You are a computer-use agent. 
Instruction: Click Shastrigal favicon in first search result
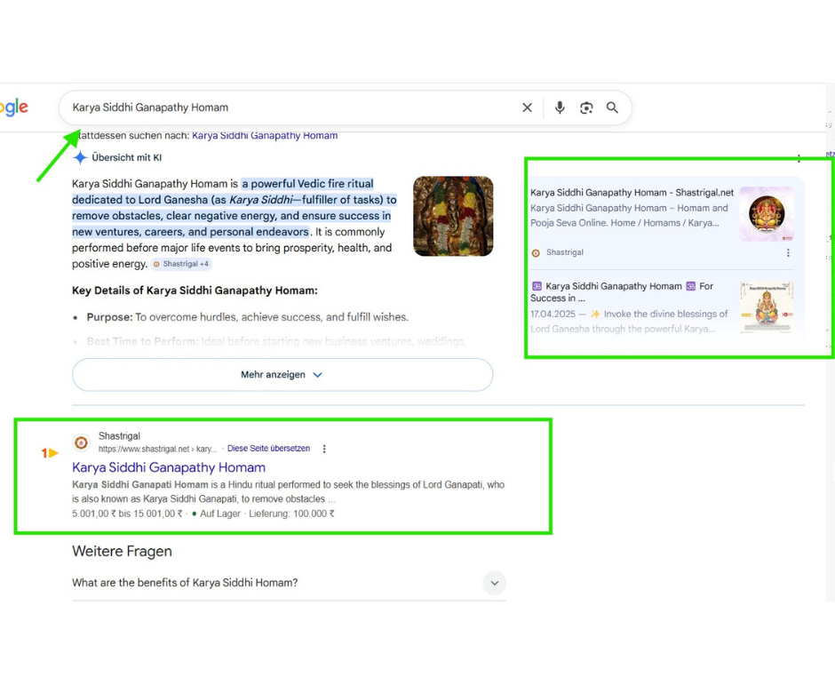[82, 442]
